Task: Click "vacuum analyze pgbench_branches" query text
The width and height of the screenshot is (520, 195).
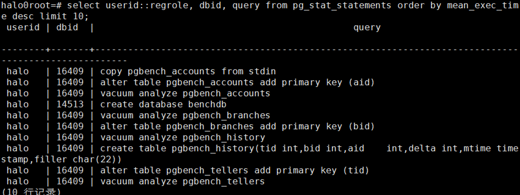Action: [185, 115]
